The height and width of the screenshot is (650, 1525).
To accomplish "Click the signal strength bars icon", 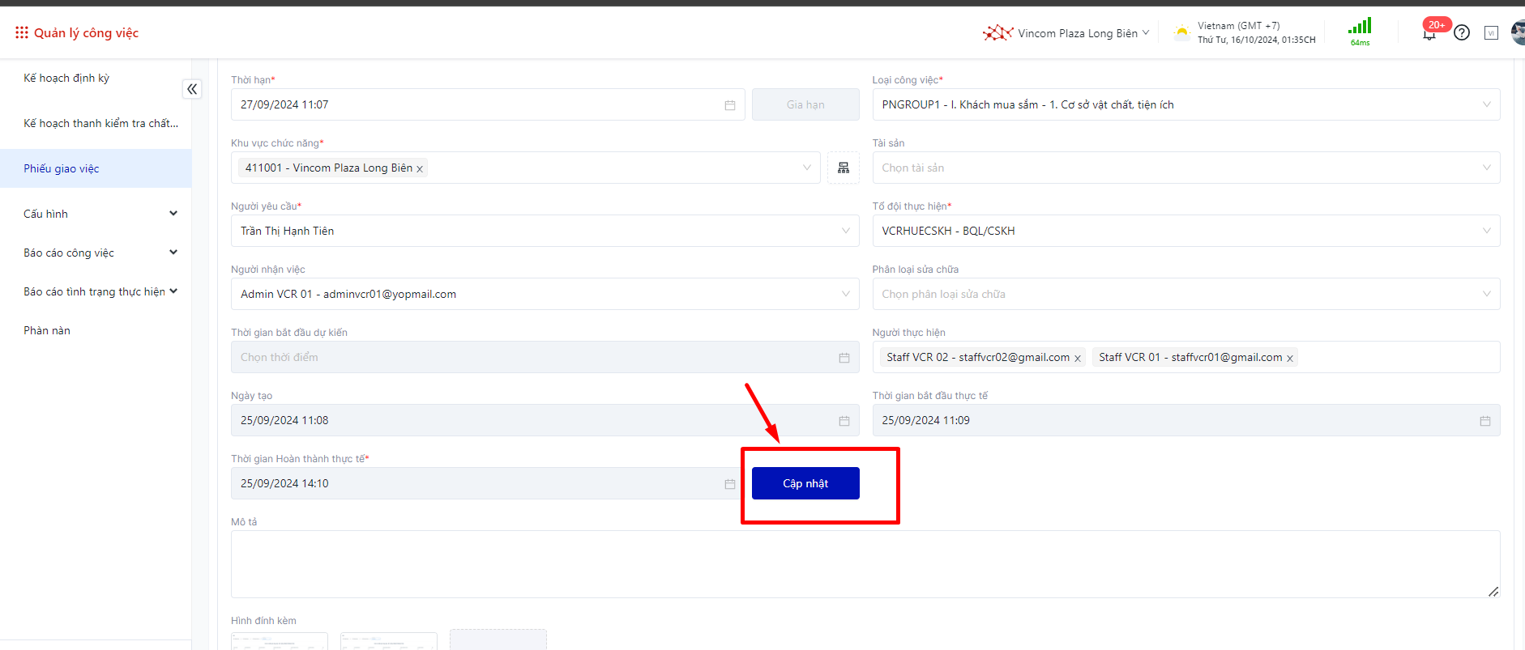I will tap(1360, 26).
